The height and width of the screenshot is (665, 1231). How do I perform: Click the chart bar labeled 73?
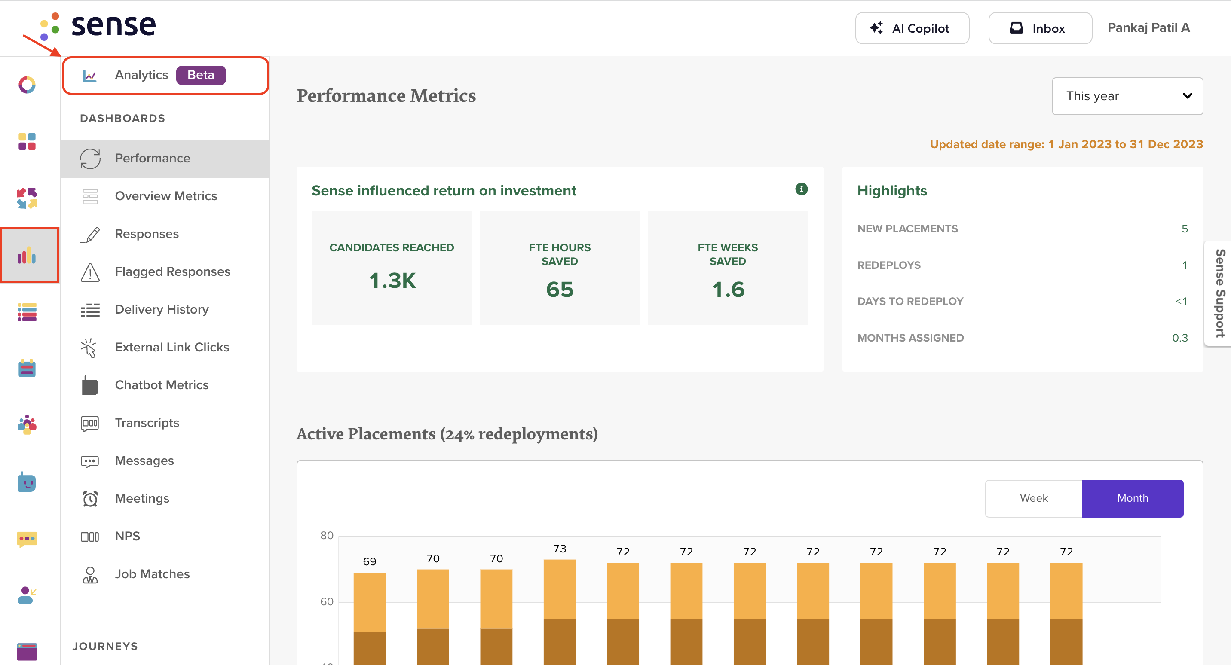point(560,612)
